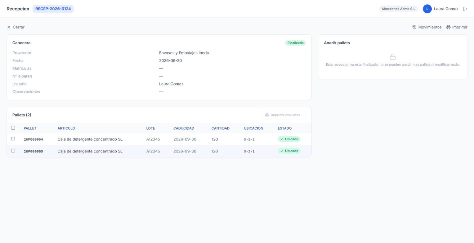Close the reception with Cerrar

(16, 27)
